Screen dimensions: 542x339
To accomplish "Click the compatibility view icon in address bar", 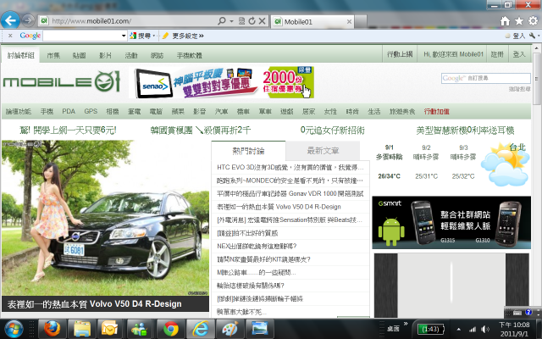I will click(242, 21).
